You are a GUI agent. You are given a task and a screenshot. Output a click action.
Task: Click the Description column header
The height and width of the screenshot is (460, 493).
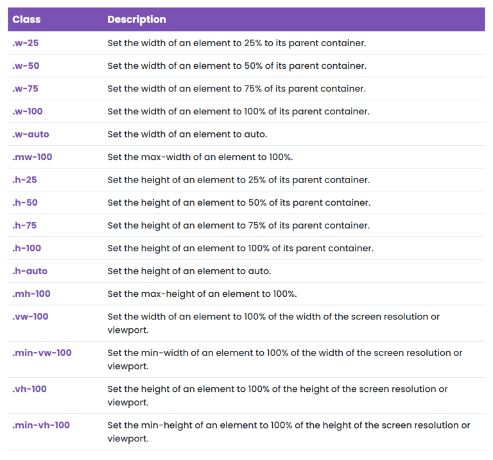point(137,19)
